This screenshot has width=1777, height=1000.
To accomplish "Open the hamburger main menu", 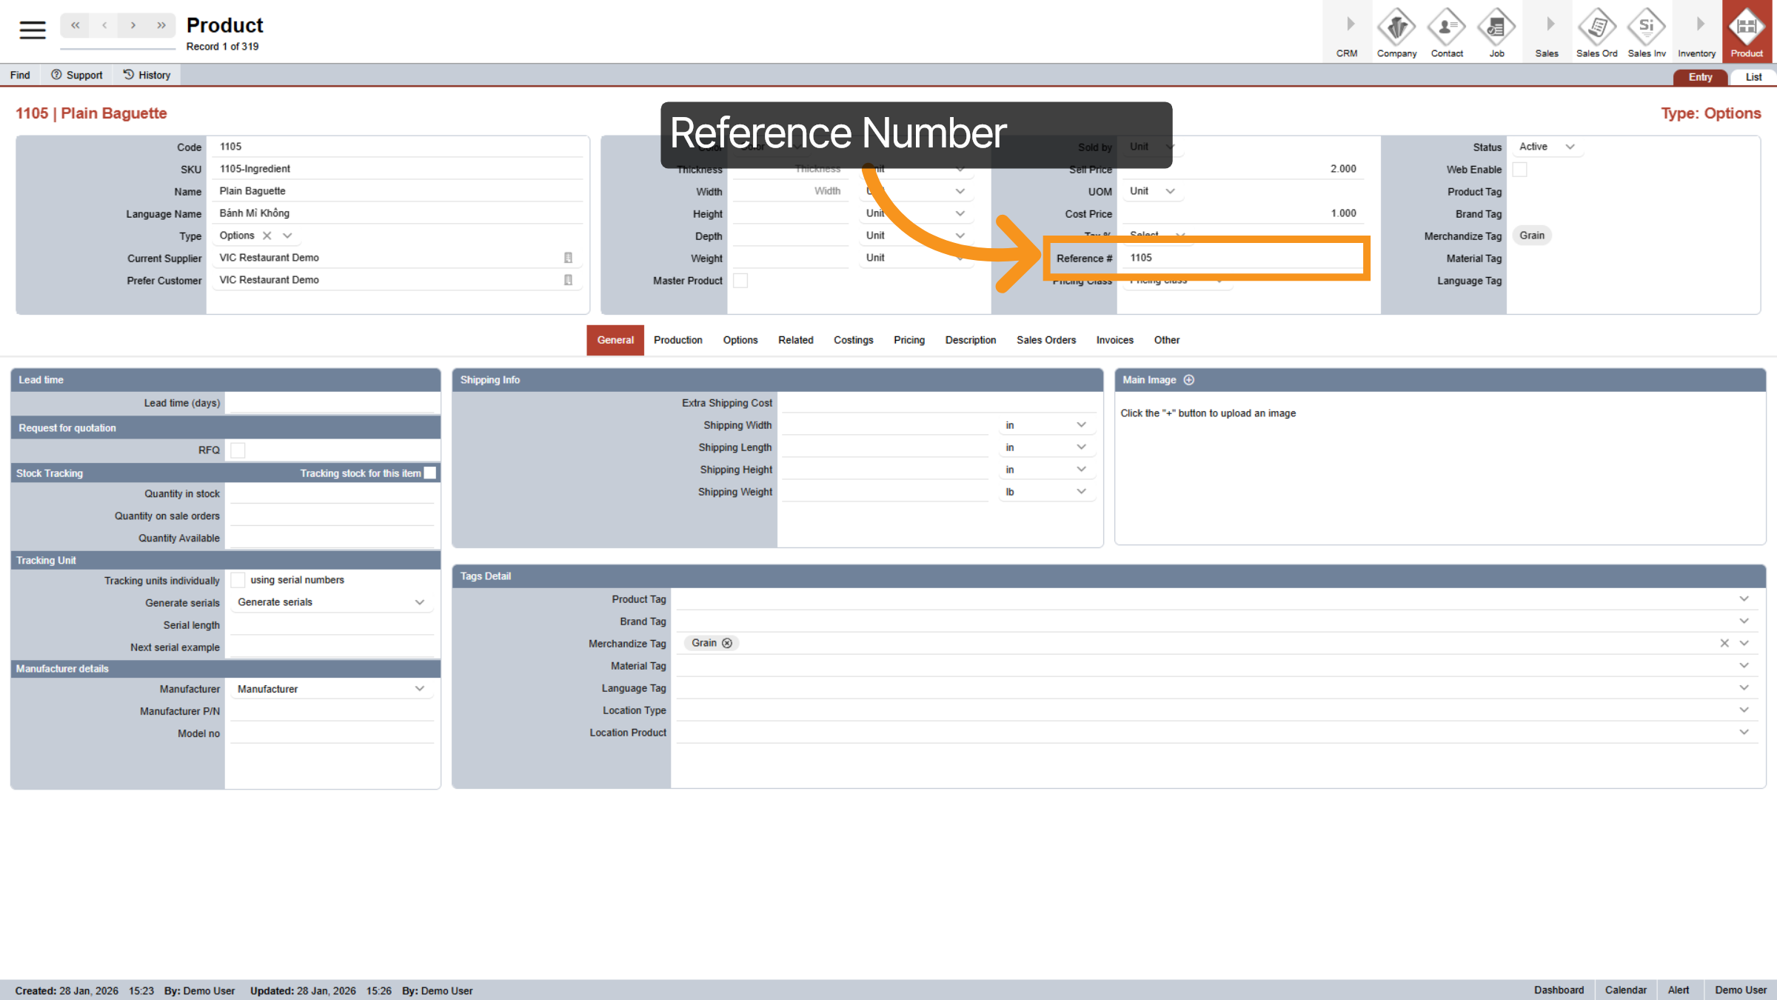I will point(32,30).
